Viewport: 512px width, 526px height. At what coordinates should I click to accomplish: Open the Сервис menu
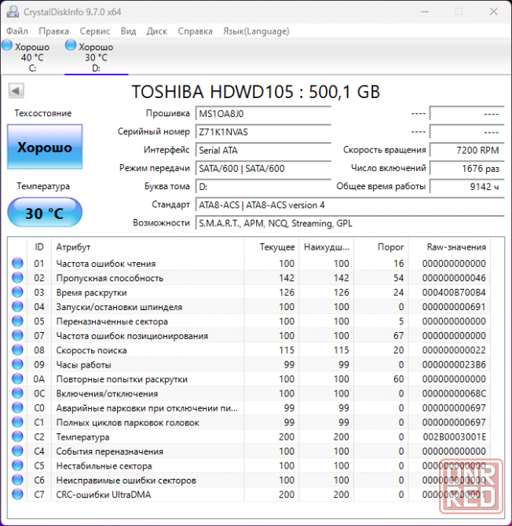(x=94, y=31)
